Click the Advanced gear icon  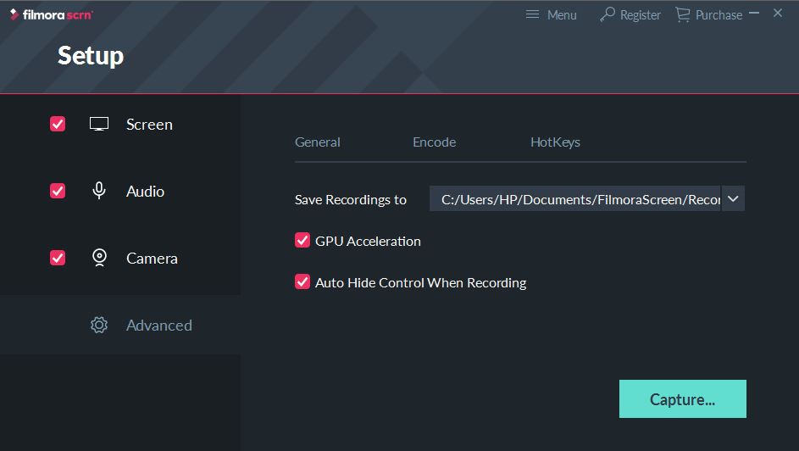(x=99, y=325)
